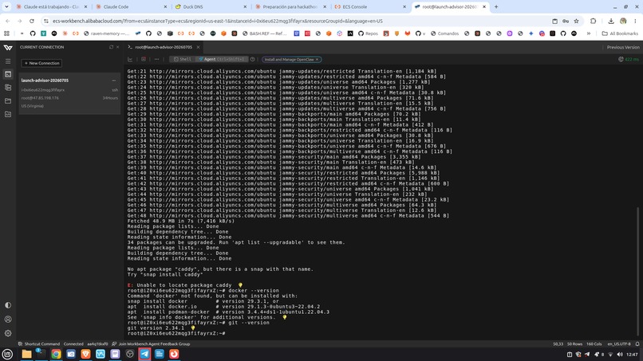Close the root@launch-advisor-20260705 terminal tab
This screenshot has height=361, width=643.
click(x=198, y=47)
